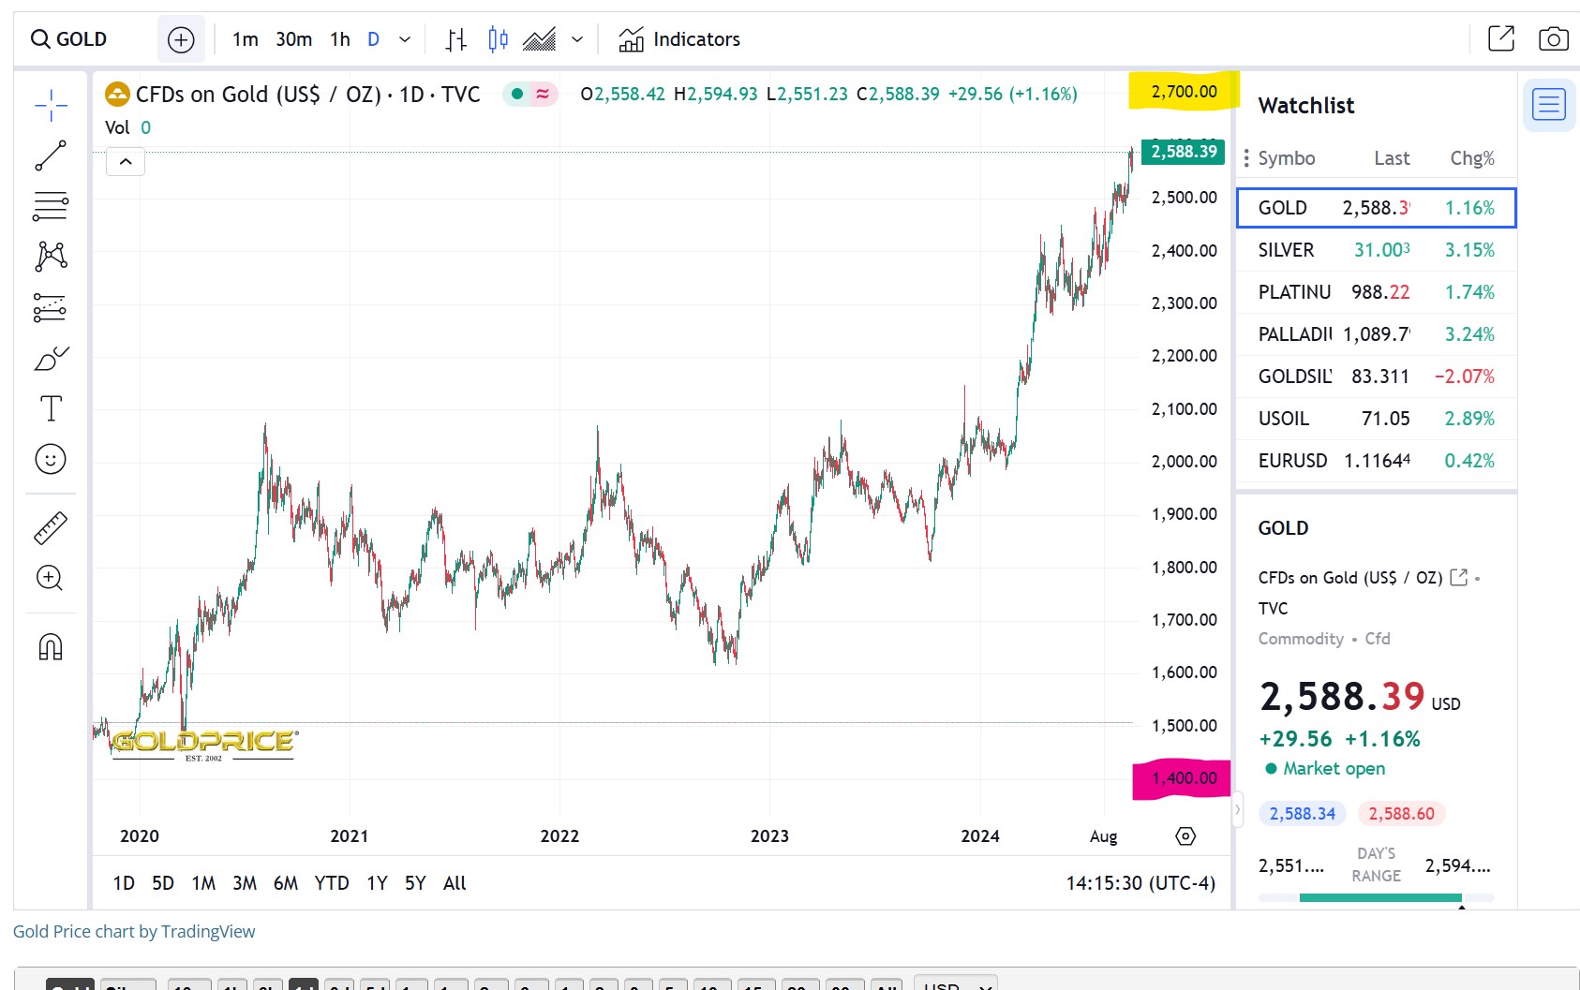Set the time range to All
The width and height of the screenshot is (1580, 990).
coord(455,883)
